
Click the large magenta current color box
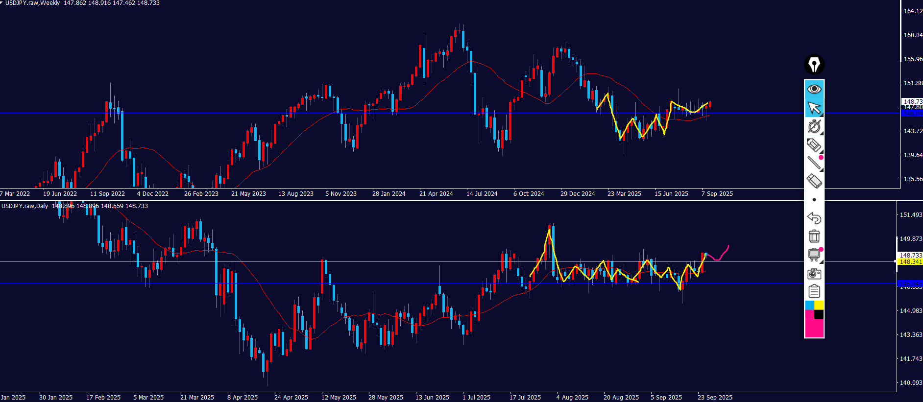click(814, 328)
